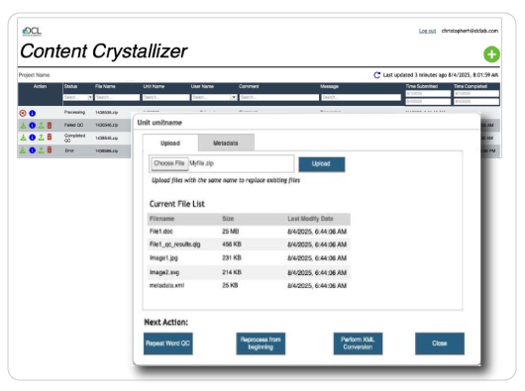
Task: Click upper Time Submitted date field
Action: pyautogui.click(x=428, y=94)
